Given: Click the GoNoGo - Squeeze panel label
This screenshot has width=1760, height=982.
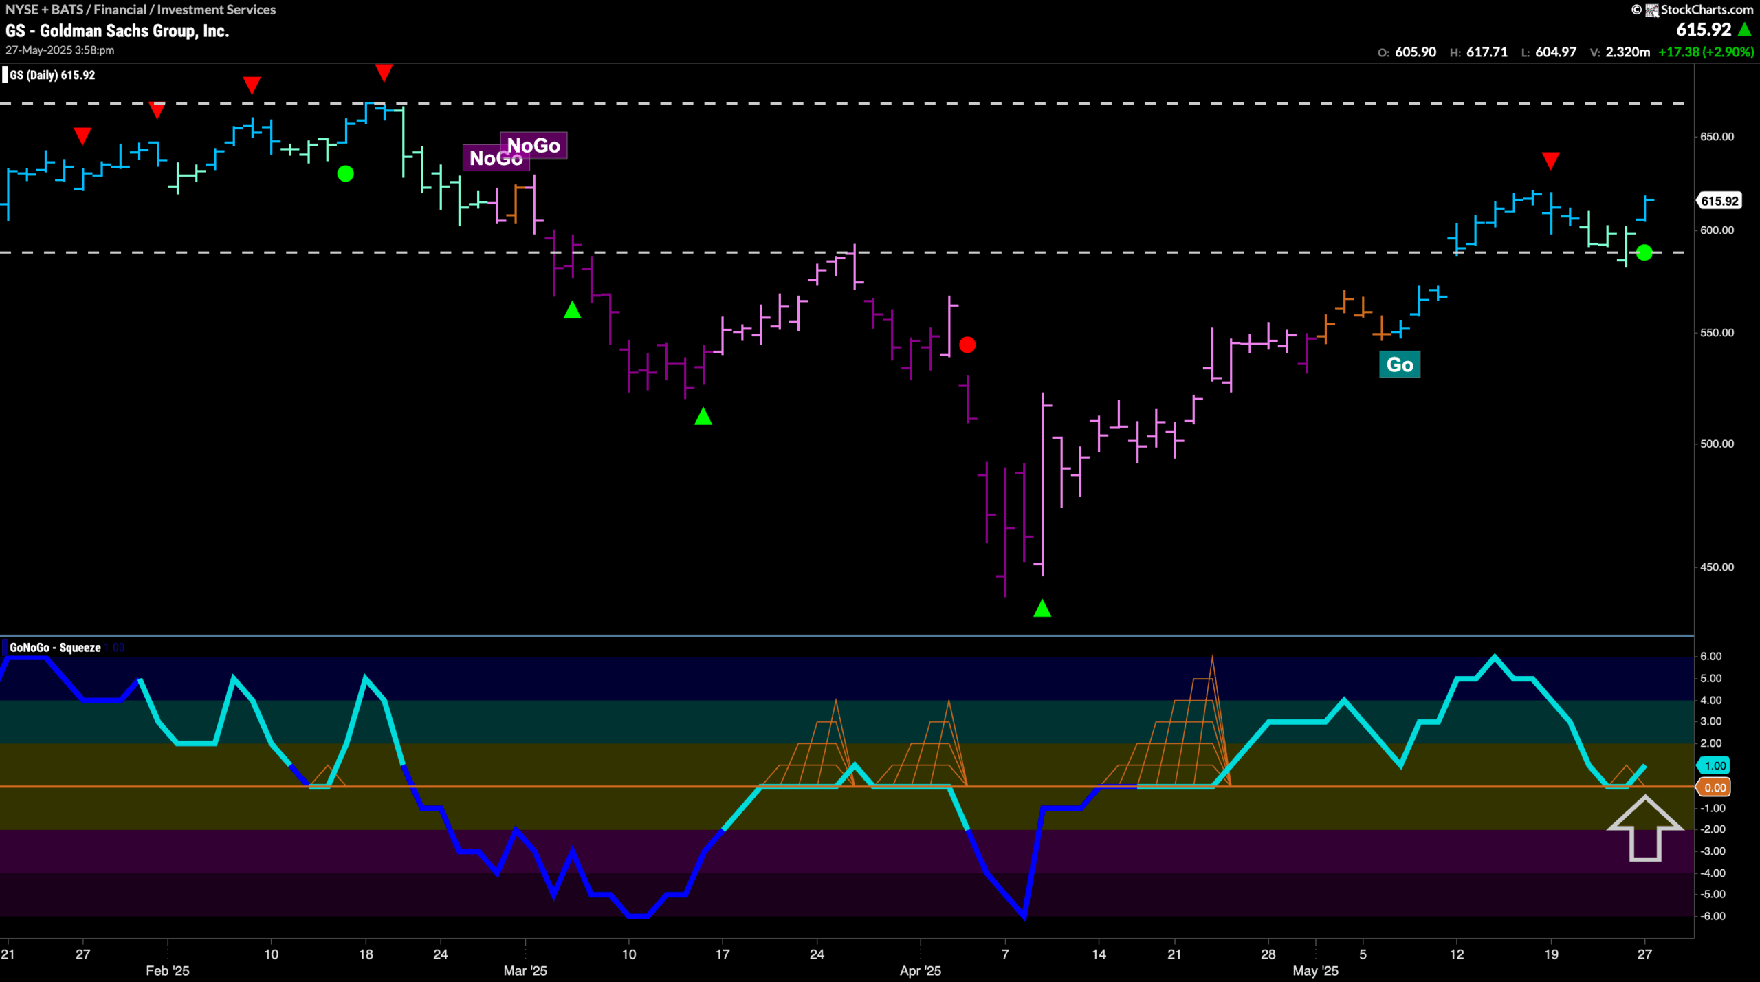Looking at the screenshot, I should tap(55, 648).
